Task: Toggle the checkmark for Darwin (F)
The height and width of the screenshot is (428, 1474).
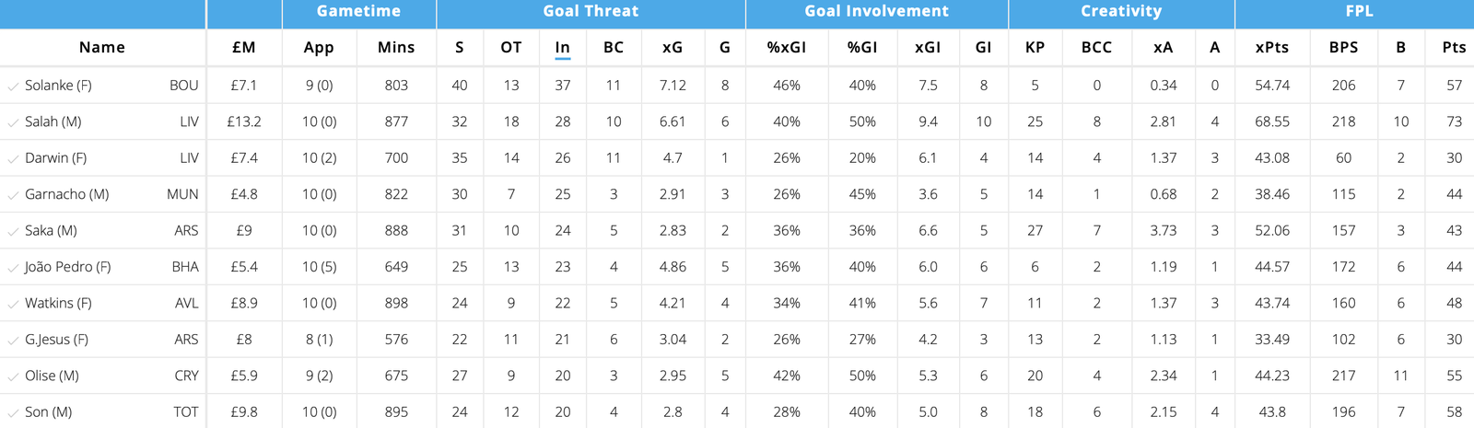Action: point(13,158)
